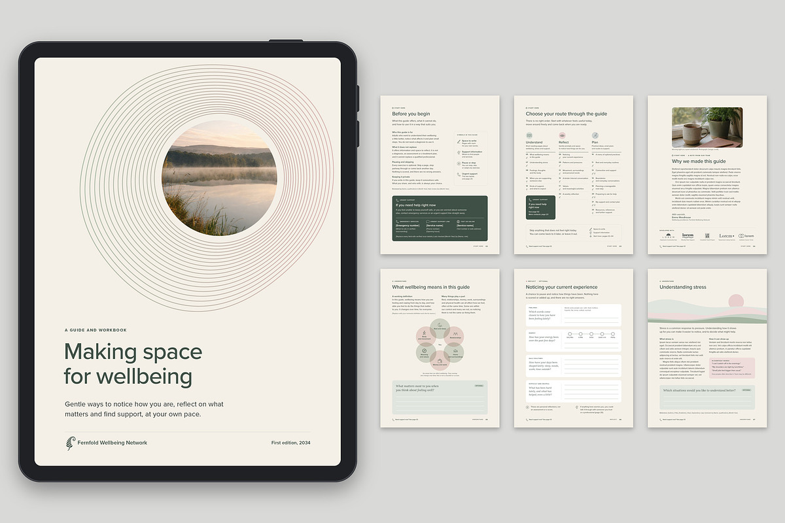Select the Meaning and values circle

pyautogui.click(x=426, y=352)
